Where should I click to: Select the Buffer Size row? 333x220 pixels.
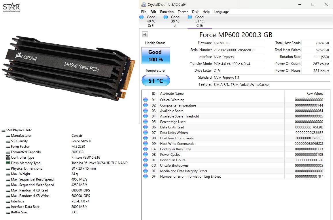(x=42, y=212)
